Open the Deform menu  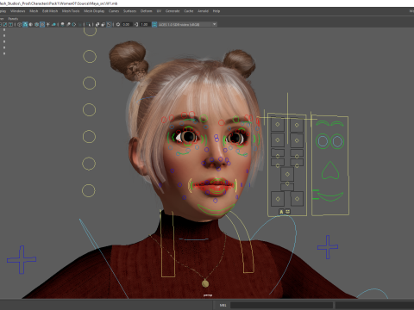point(146,11)
